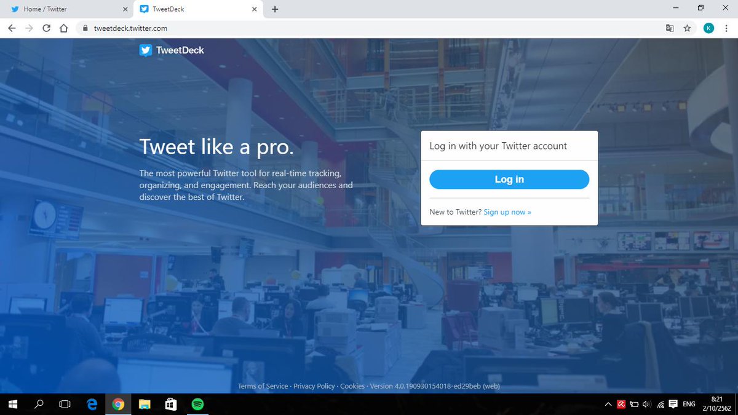Open the network Wi-Fi tray icon

click(661, 404)
